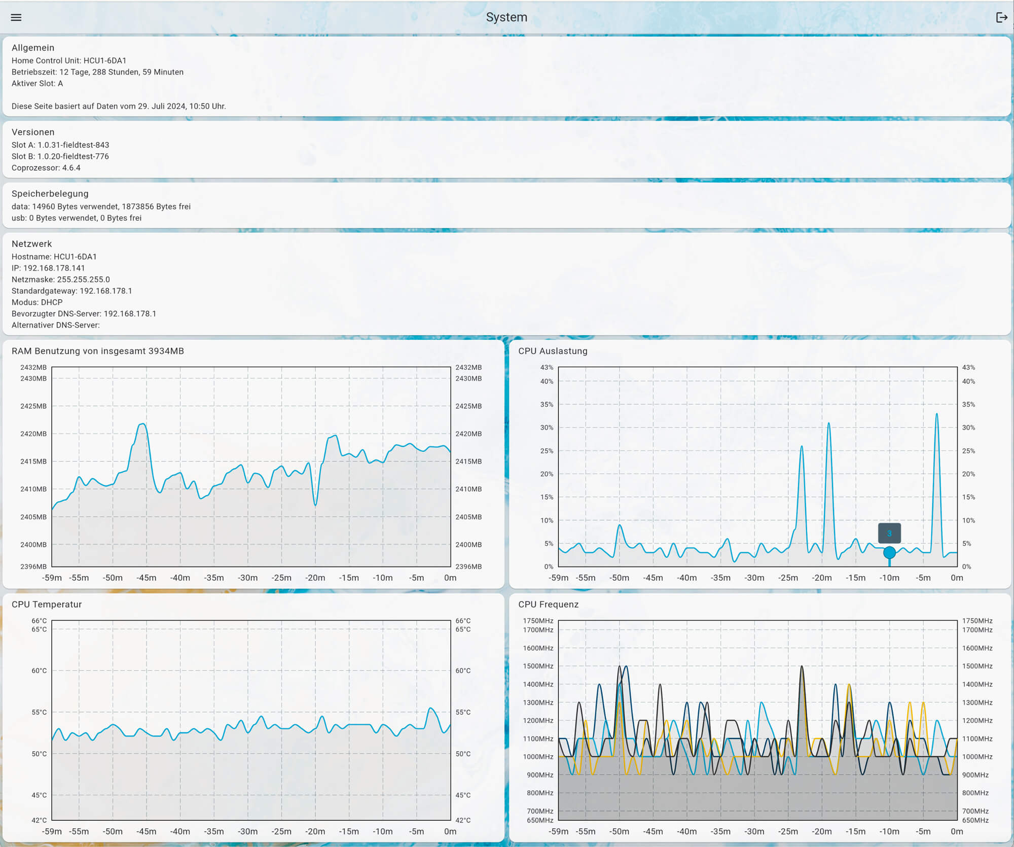
Task: Click the RAM Benutzung chart title
Action: pyautogui.click(x=98, y=351)
